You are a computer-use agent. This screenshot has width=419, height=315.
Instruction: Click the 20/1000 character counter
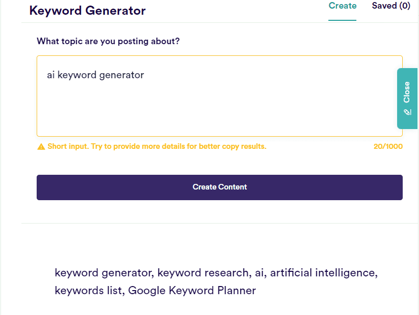(x=387, y=146)
